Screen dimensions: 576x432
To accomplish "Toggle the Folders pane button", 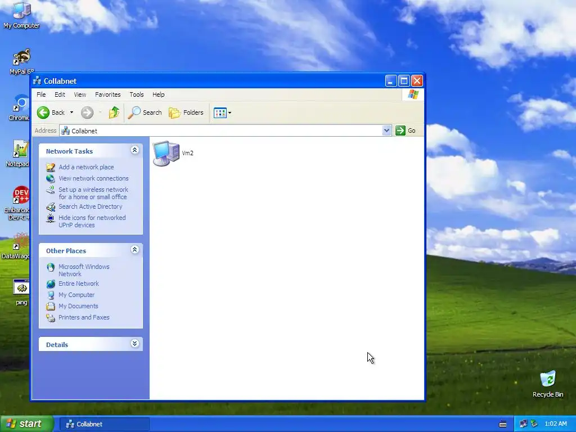I will pyautogui.click(x=186, y=112).
